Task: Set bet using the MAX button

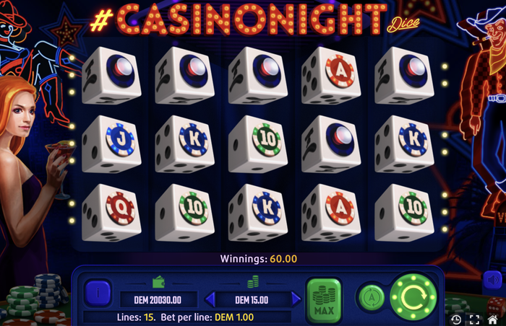Action: 324,300
